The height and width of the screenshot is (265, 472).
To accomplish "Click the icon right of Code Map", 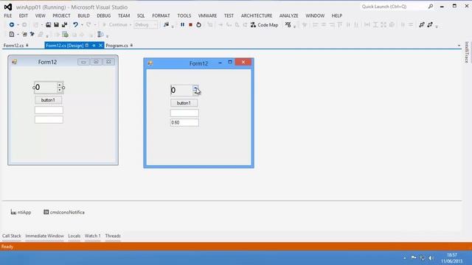I will point(288,25).
